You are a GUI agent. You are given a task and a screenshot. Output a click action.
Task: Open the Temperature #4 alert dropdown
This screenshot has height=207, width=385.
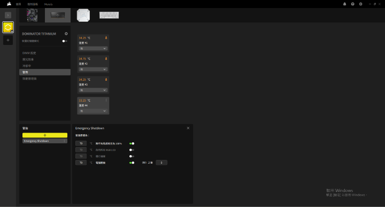pos(93,111)
